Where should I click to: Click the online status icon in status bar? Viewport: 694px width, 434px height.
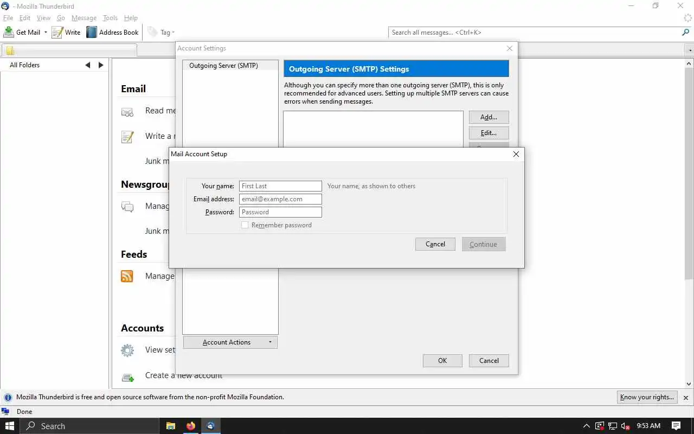[5, 412]
